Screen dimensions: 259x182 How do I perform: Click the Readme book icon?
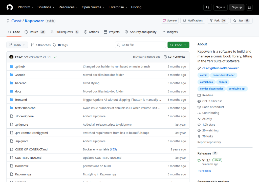pos(199,95)
